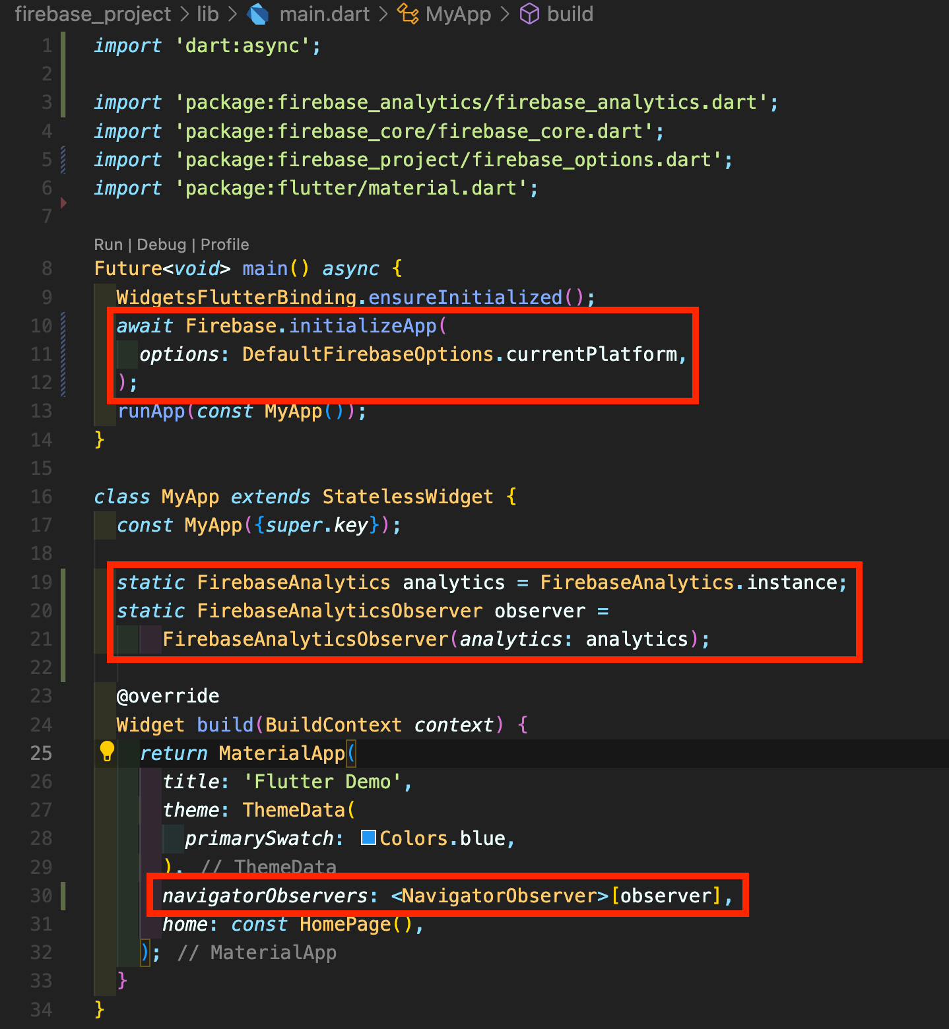
Task: Click line number 25 in the gutter
Action: point(41,753)
